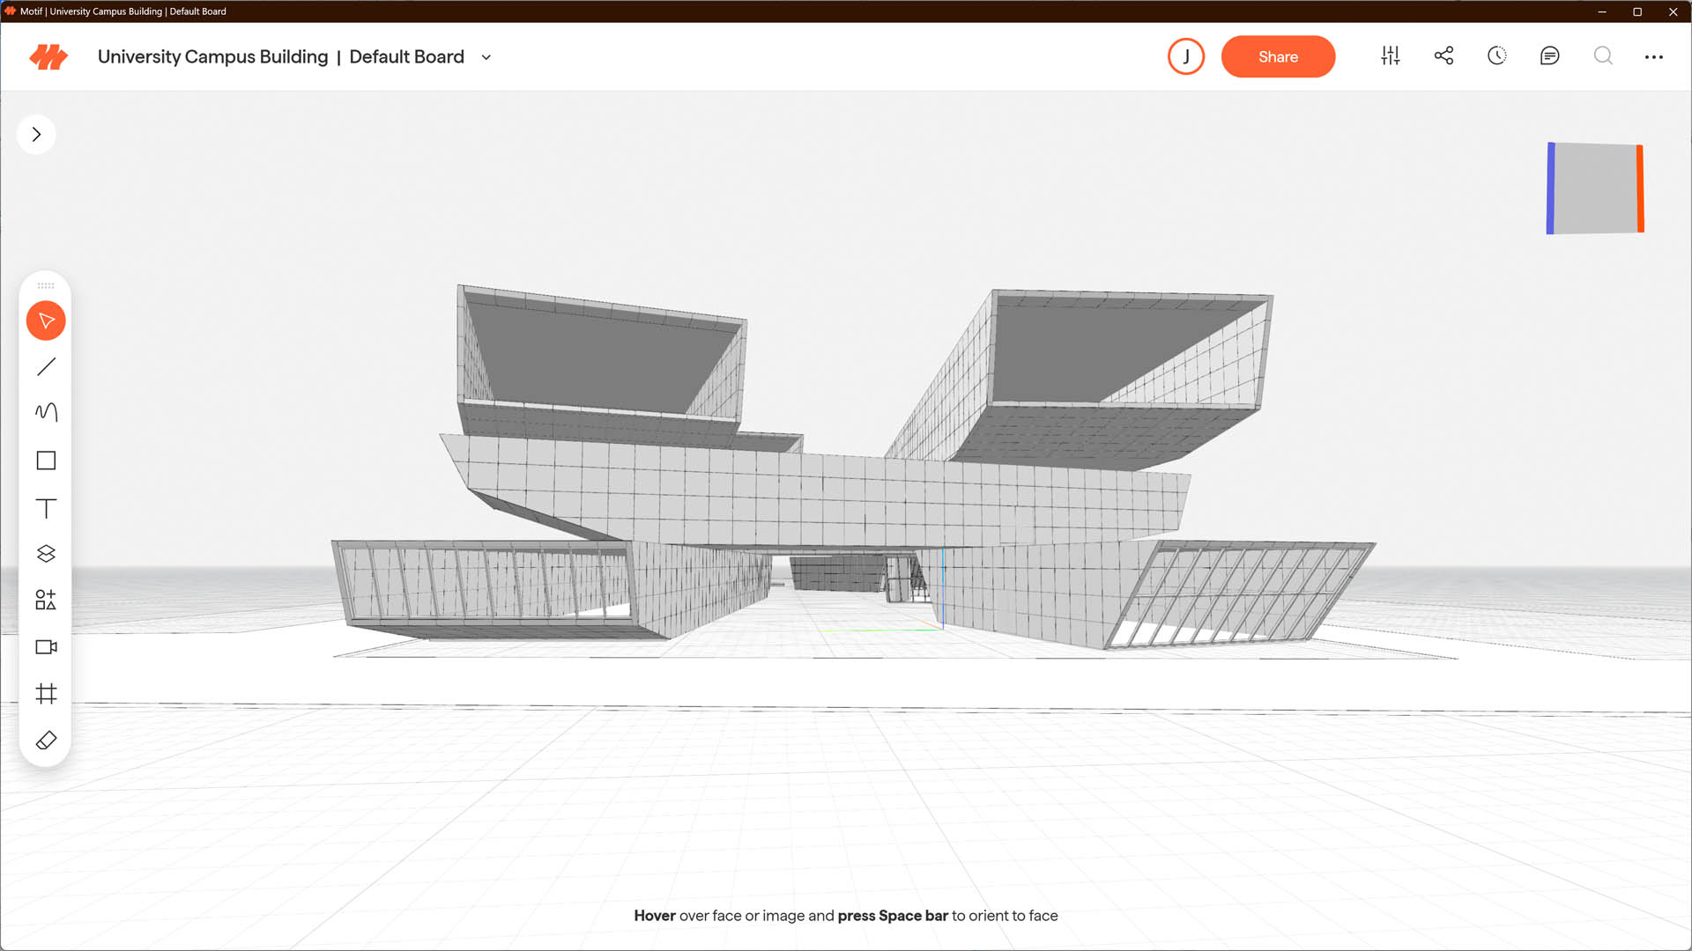Viewport: 1692px width, 951px height.
Task: Open the version history clock
Action: tap(1496, 56)
